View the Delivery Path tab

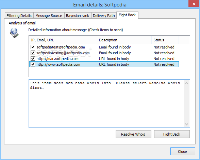pos(104,16)
